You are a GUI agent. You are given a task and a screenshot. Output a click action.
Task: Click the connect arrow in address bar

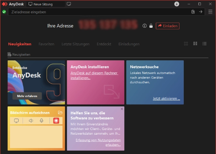(x=201, y=12)
